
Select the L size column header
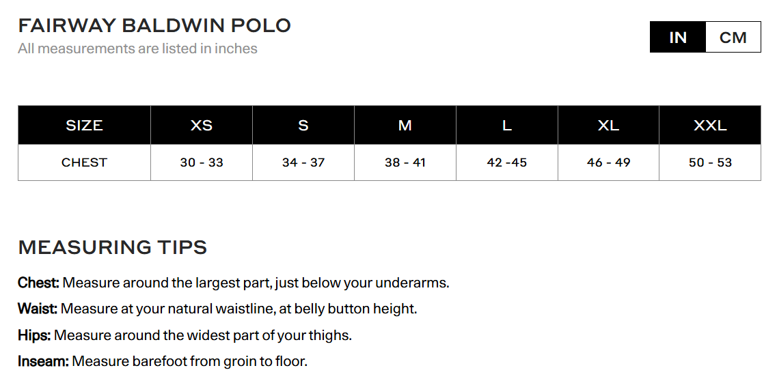click(x=506, y=126)
